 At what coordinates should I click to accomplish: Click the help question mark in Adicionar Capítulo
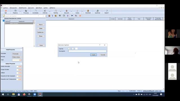(100, 45)
